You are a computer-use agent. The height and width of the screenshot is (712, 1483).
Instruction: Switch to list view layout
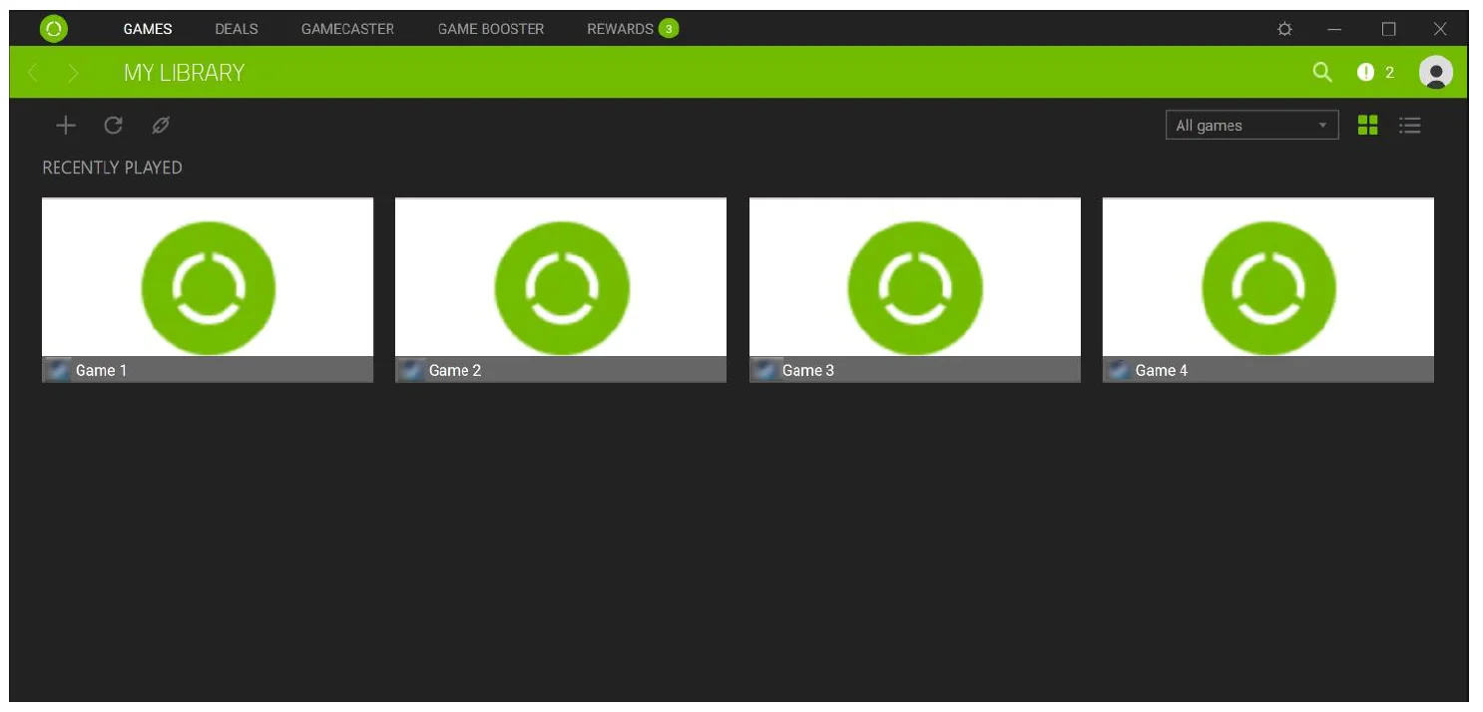pyautogui.click(x=1410, y=125)
